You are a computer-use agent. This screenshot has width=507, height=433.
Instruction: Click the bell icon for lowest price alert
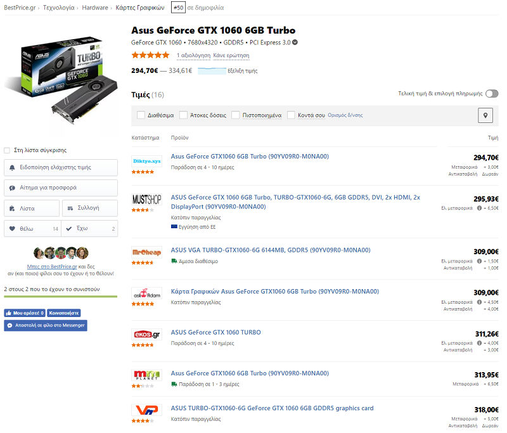(12, 167)
